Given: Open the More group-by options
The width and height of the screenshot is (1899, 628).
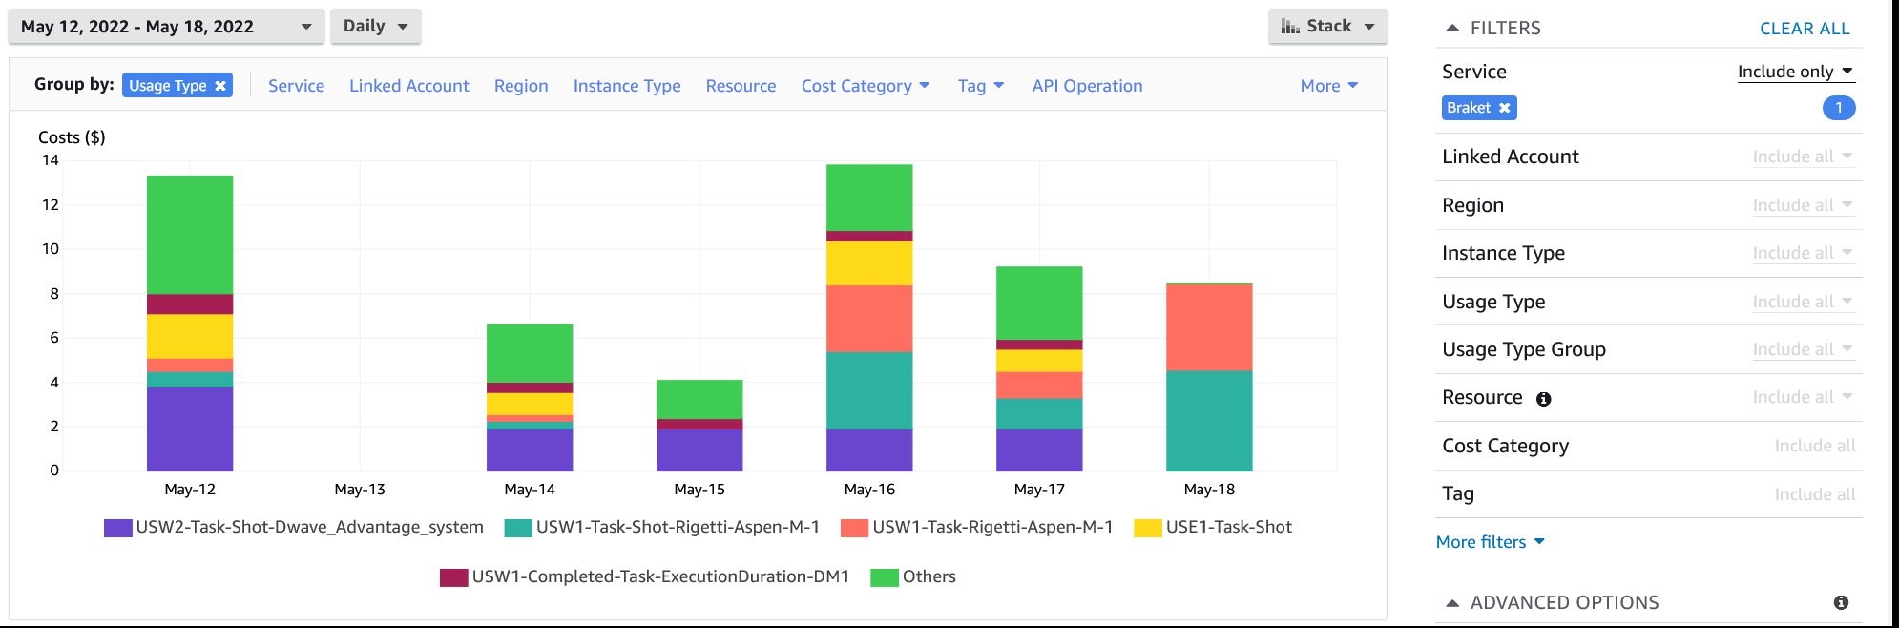Looking at the screenshot, I should pyautogui.click(x=1327, y=86).
